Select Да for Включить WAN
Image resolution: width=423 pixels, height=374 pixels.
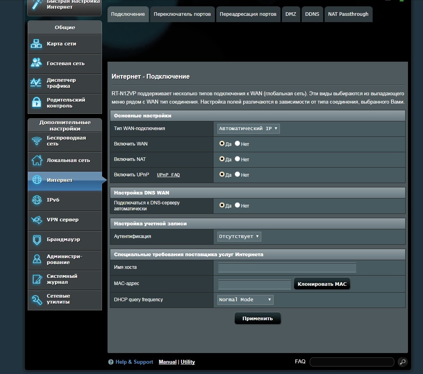[222, 144]
